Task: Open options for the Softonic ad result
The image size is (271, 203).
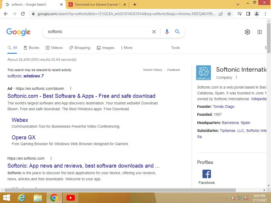Action: [x=70, y=88]
